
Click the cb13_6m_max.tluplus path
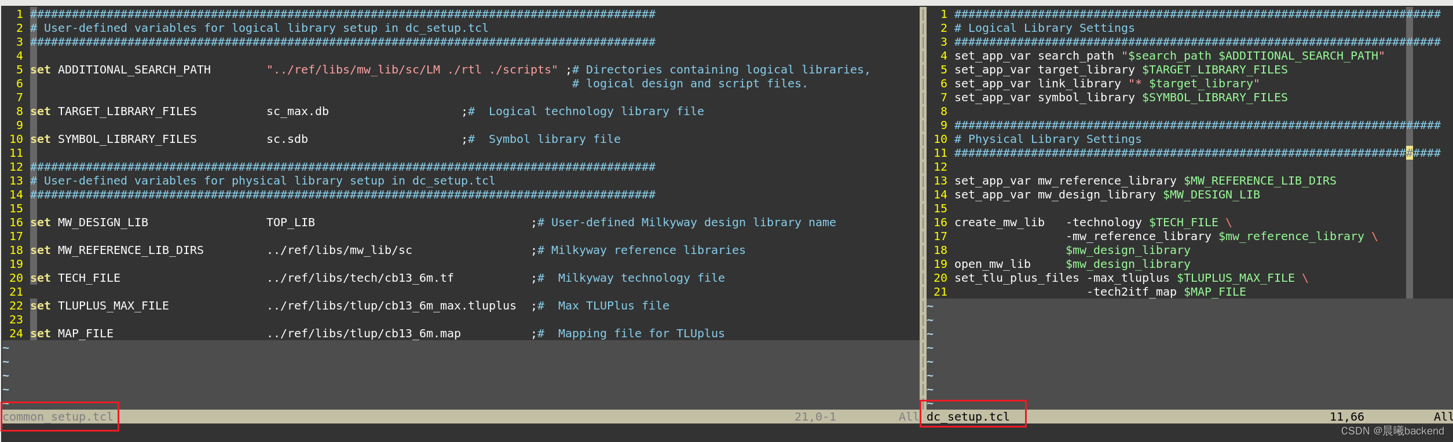point(391,305)
